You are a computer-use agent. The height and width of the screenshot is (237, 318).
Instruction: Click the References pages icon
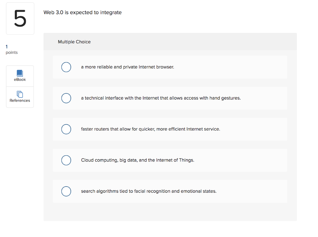pos(20,95)
